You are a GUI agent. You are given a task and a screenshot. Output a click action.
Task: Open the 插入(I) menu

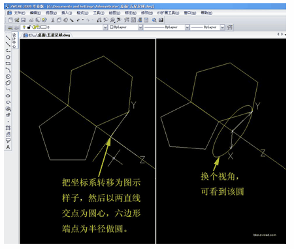pyautogui.click(x=67, y=13)
